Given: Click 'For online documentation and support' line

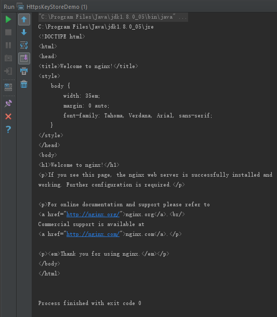Looking at the screenshot, I should tap(124, 205).
